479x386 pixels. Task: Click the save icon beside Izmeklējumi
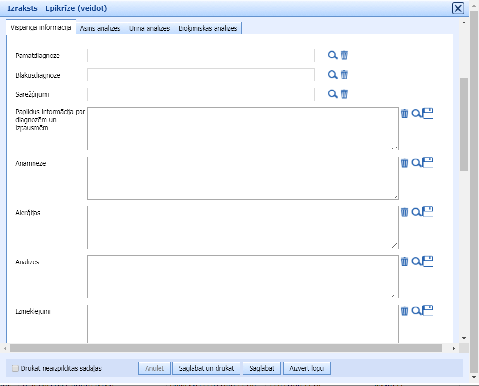pyautogui.click(x=428, y=311)
